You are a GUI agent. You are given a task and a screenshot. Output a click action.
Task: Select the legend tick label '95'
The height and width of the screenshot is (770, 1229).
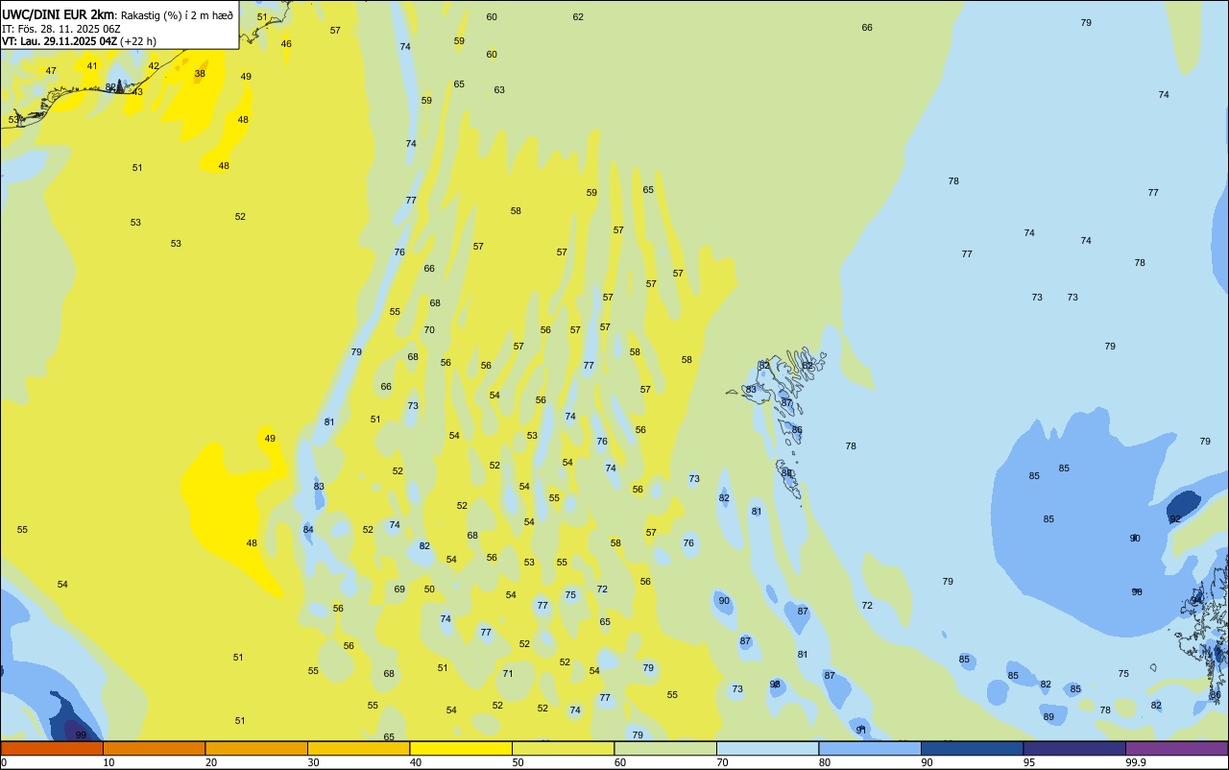click(1029, 762)
